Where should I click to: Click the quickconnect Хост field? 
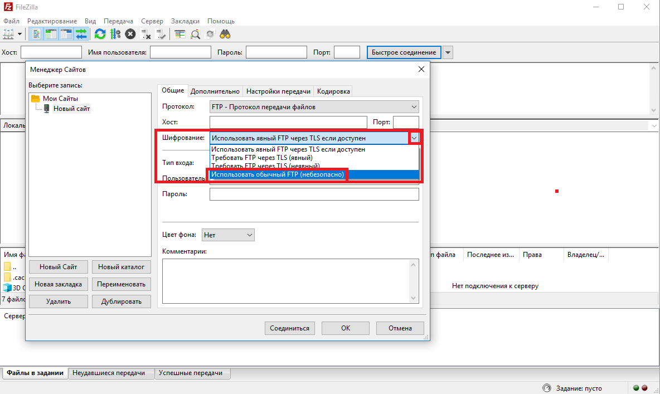[x=51, y=52]
